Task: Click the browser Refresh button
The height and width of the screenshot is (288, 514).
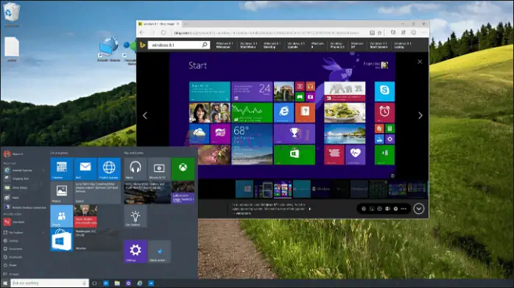Action: (163, 32)
